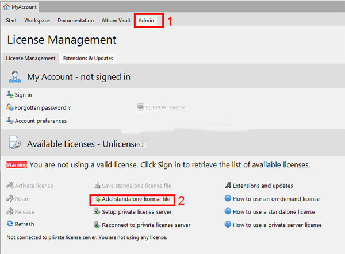The image size is (345, 254).
Task: Switch to the Workspace tab
Action: point(37,21)
